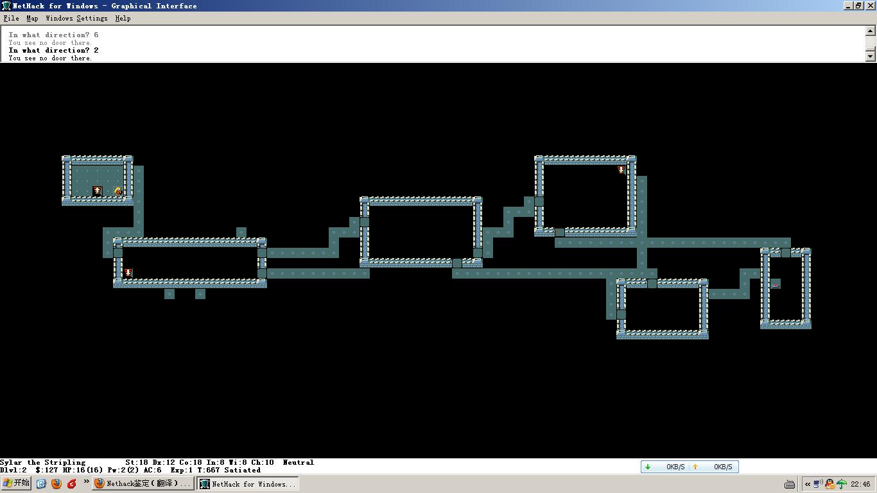The height and width of the screenshot is (493, 877).
Task: Click the west doorway of the center room
Action: 365,222
